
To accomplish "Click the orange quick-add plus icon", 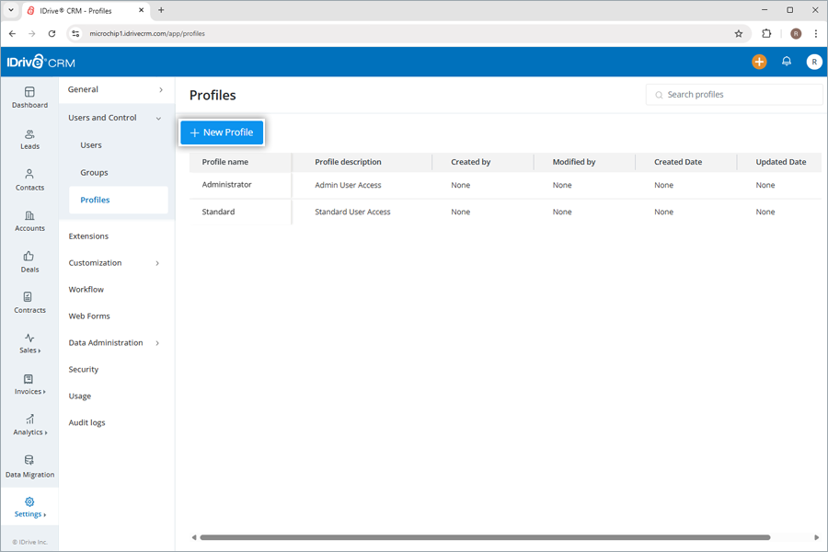I will click(758, 62).
